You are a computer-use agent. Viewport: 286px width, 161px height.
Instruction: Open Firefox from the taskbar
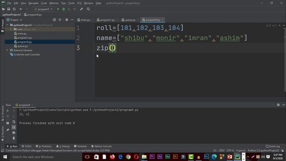coord(112,157)
